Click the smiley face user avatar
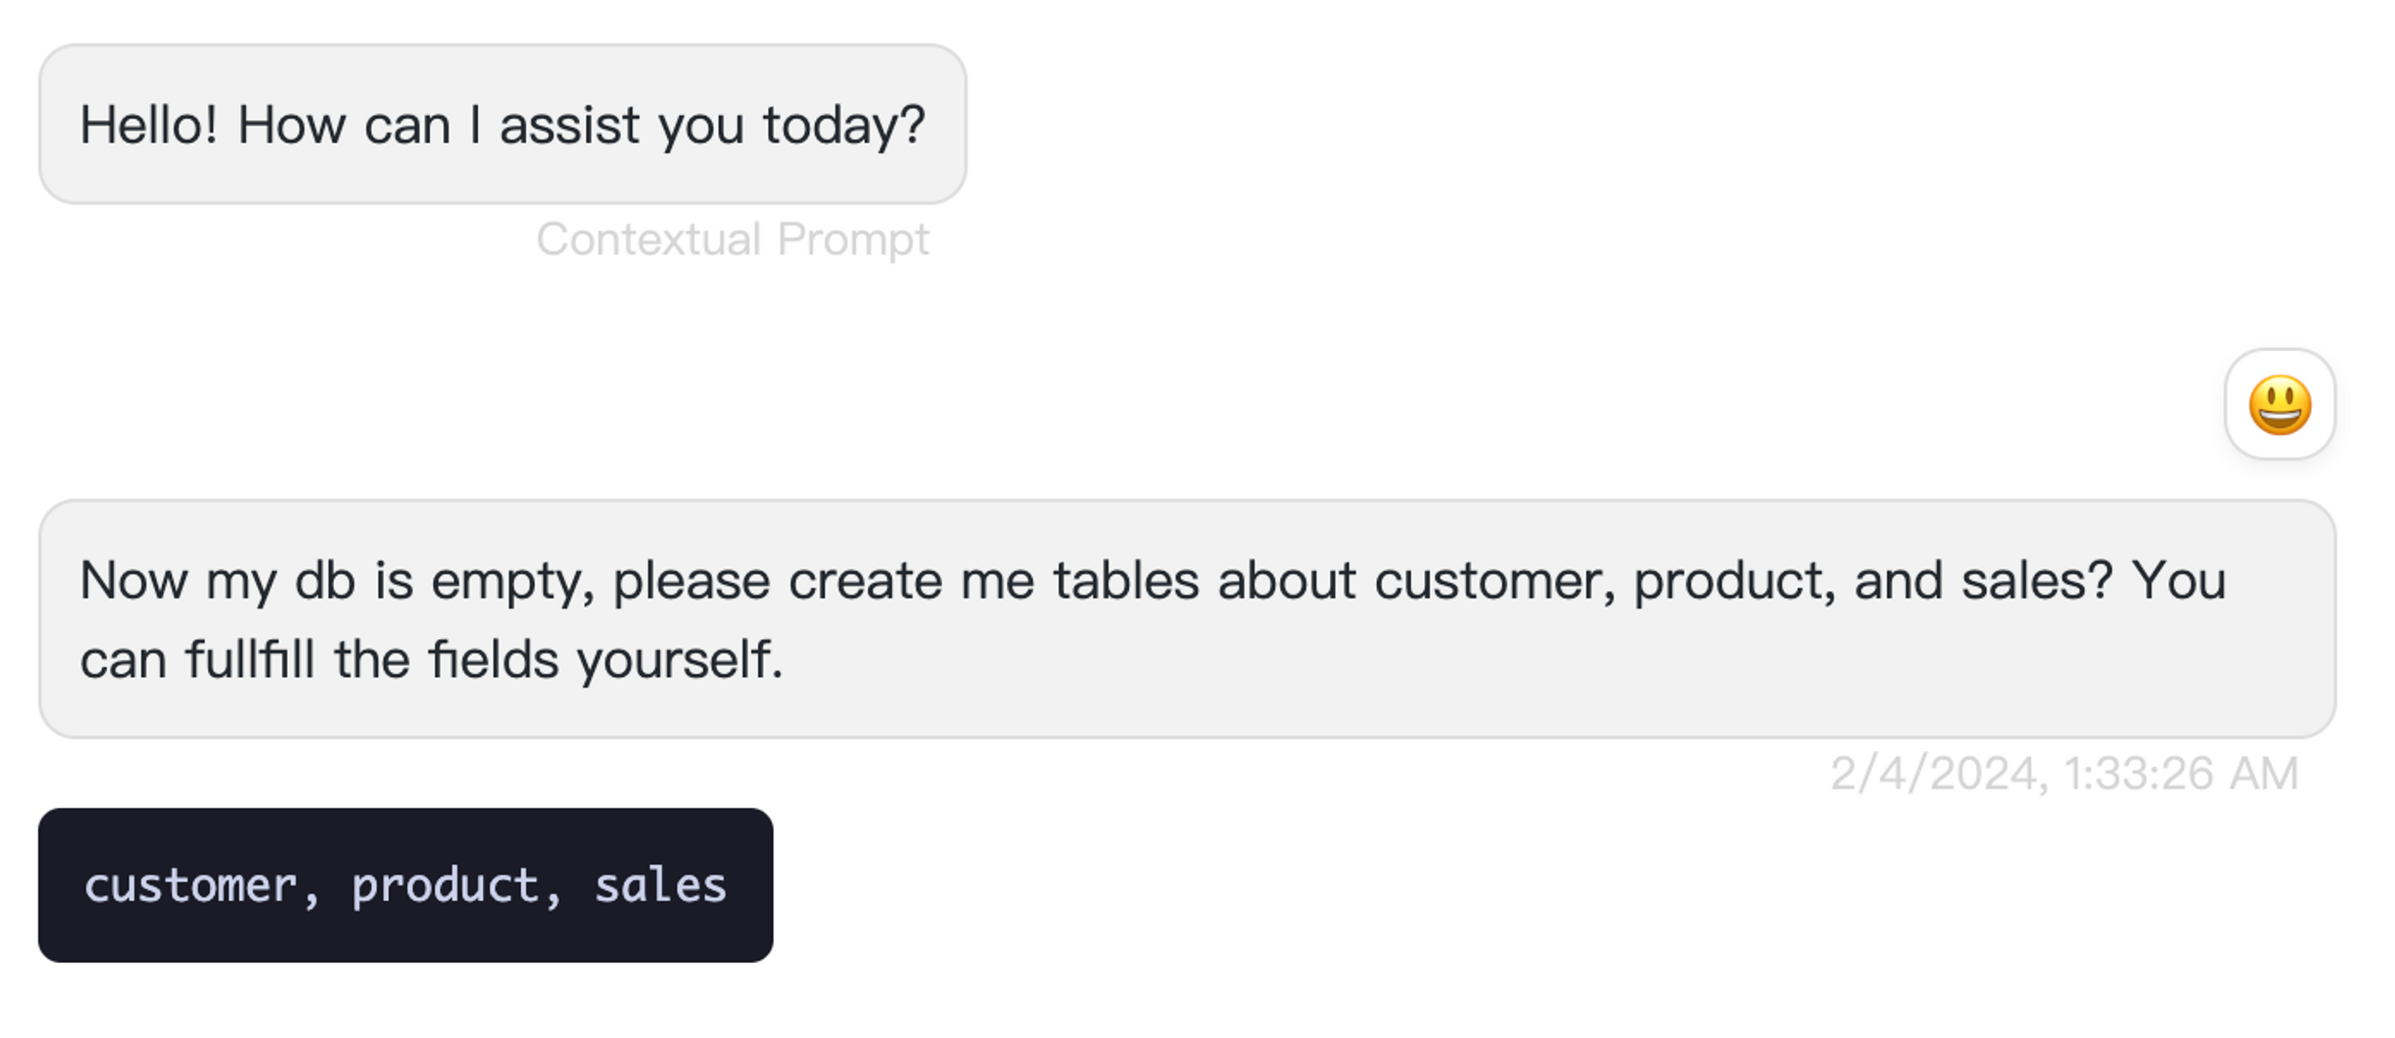2395x1038 pixels. point(2279,405)
